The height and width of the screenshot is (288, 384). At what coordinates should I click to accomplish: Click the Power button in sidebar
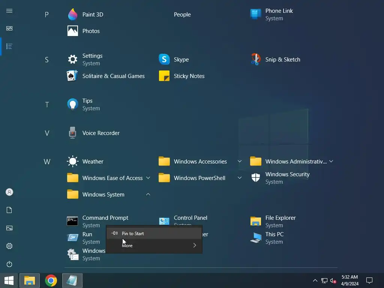(x=9, y=264)
